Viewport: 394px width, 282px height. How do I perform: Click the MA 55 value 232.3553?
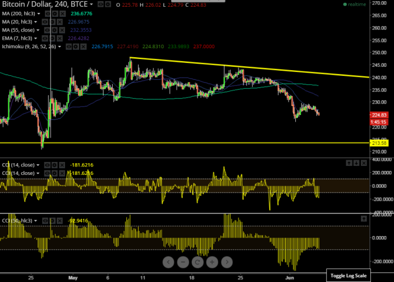pyautogui.click(x=81, y=30)
